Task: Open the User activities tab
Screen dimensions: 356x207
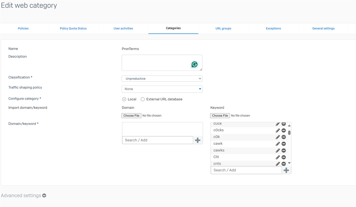Action: 123,28
